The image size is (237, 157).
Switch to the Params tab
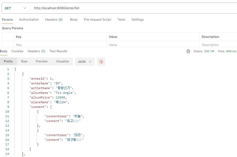tap(7, 20)
